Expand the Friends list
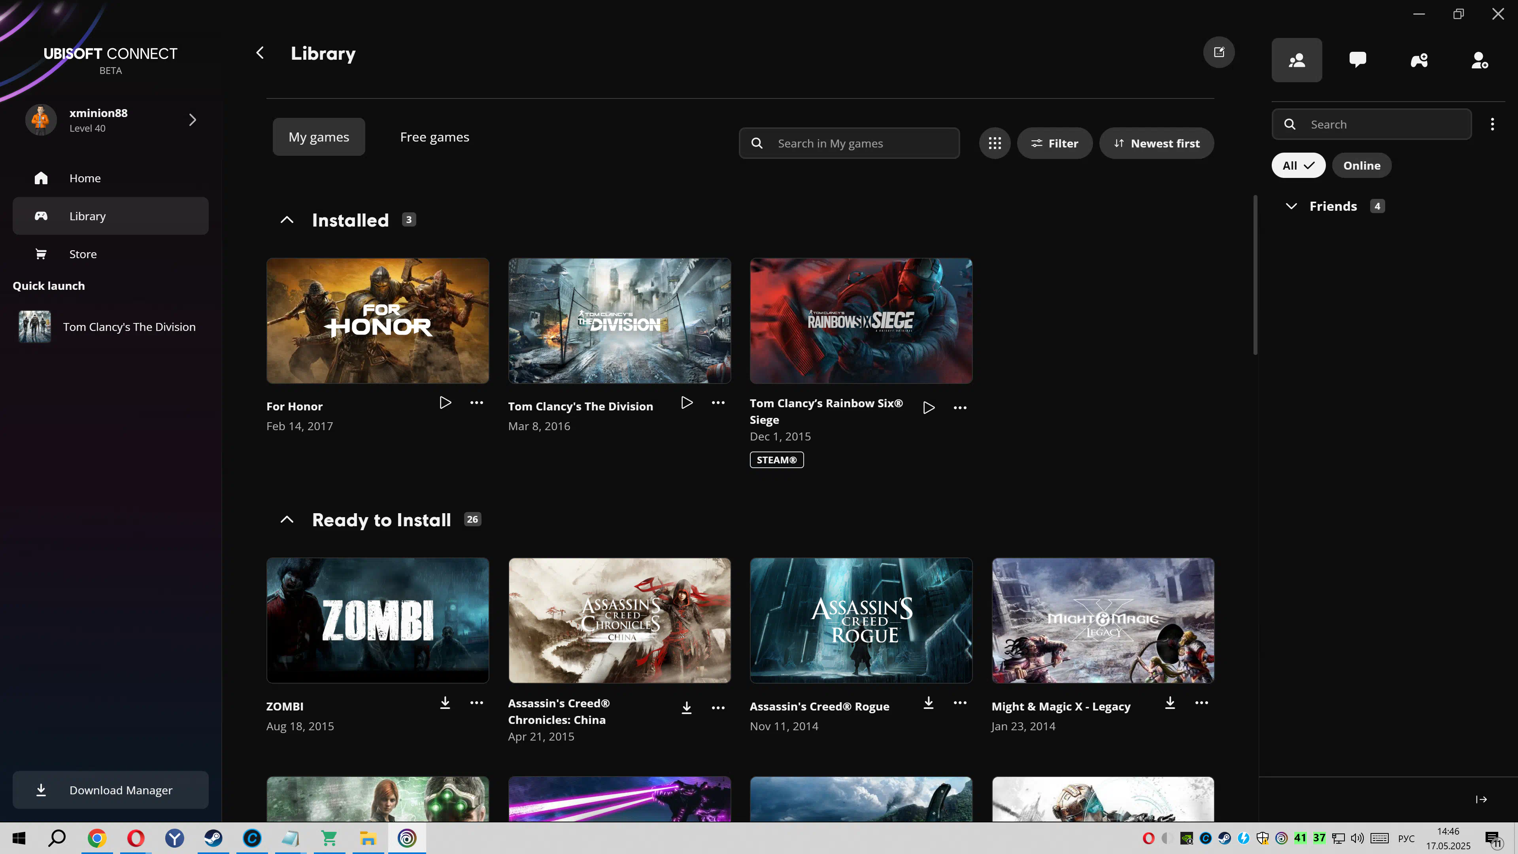Screen dimensions: 1518x854 tap(1291, 206)
